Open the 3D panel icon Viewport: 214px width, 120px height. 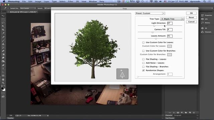(x=202, y=28)
